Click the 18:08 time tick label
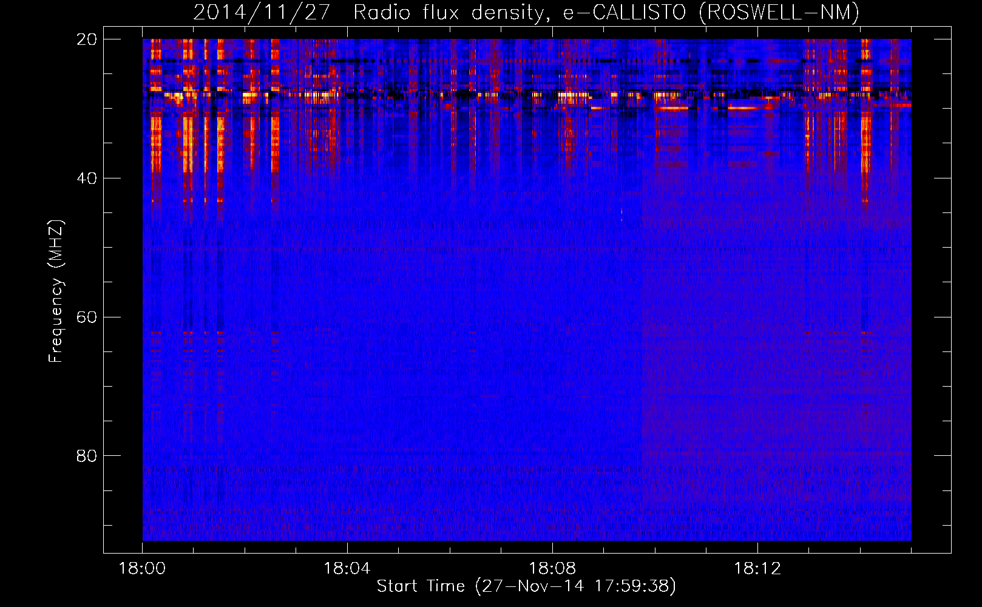 click(552, 569)
